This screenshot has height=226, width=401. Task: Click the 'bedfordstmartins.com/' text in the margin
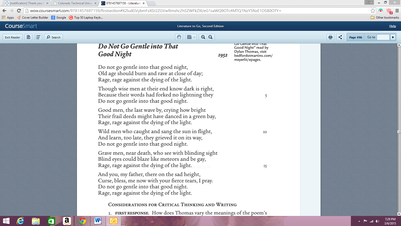pos(253,55)
